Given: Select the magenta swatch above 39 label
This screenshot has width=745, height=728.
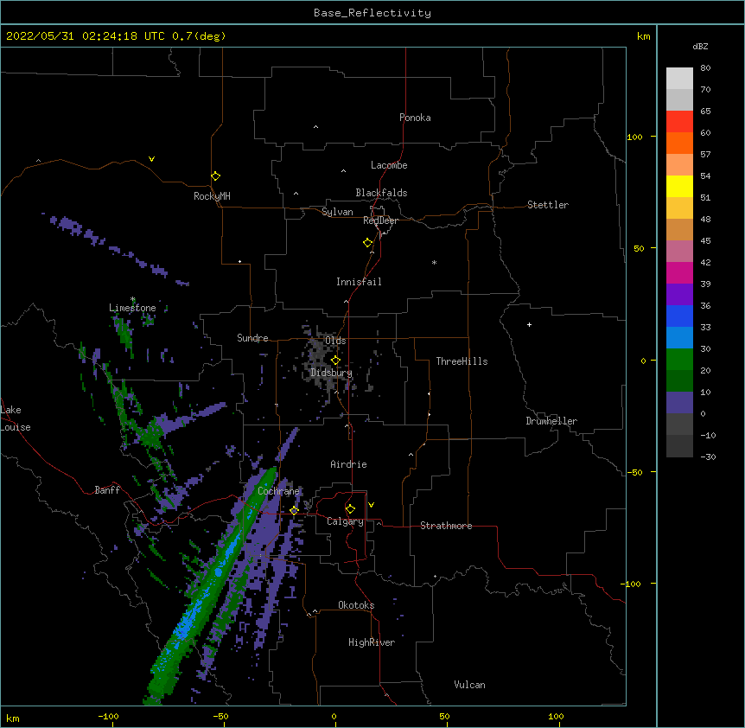Looking at the screenshot, I should (x=679, y=272).
